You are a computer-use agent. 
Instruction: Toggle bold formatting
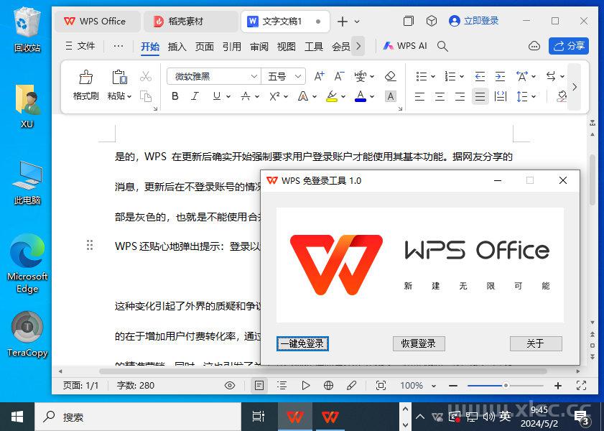(x=175, y=96)
